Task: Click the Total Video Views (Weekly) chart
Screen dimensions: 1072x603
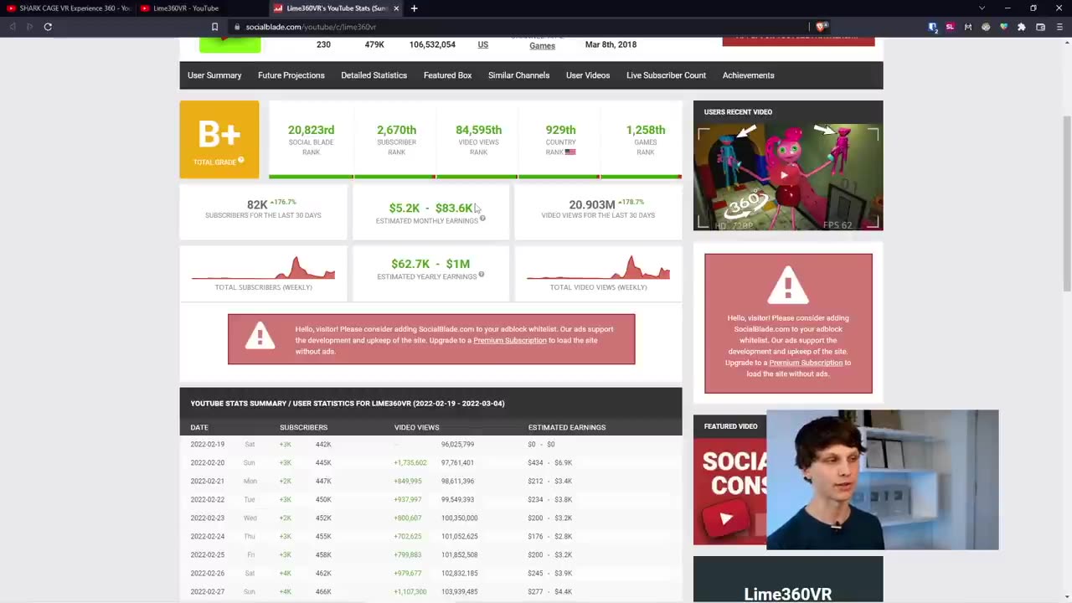Action: click(598, 268)
